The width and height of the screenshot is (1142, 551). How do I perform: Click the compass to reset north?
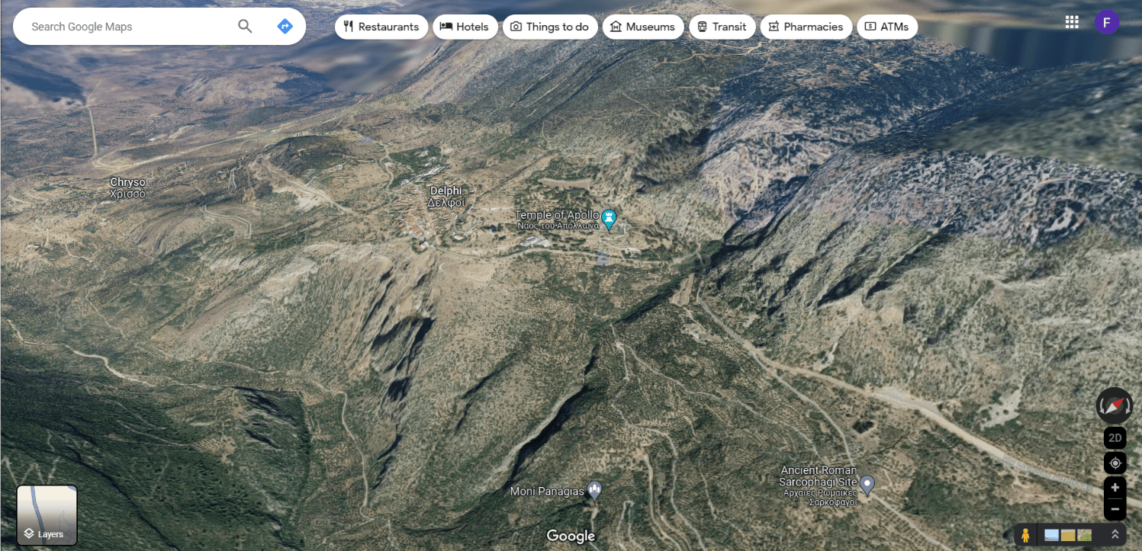click(1115, 405)
